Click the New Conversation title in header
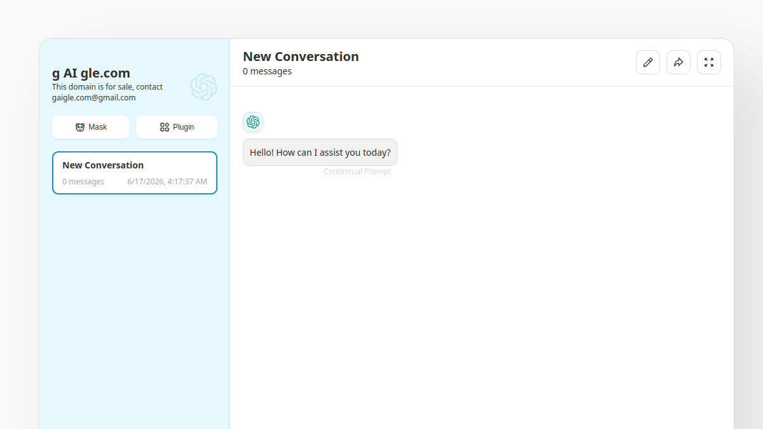763x429 pixels. (x=301, y=57)
